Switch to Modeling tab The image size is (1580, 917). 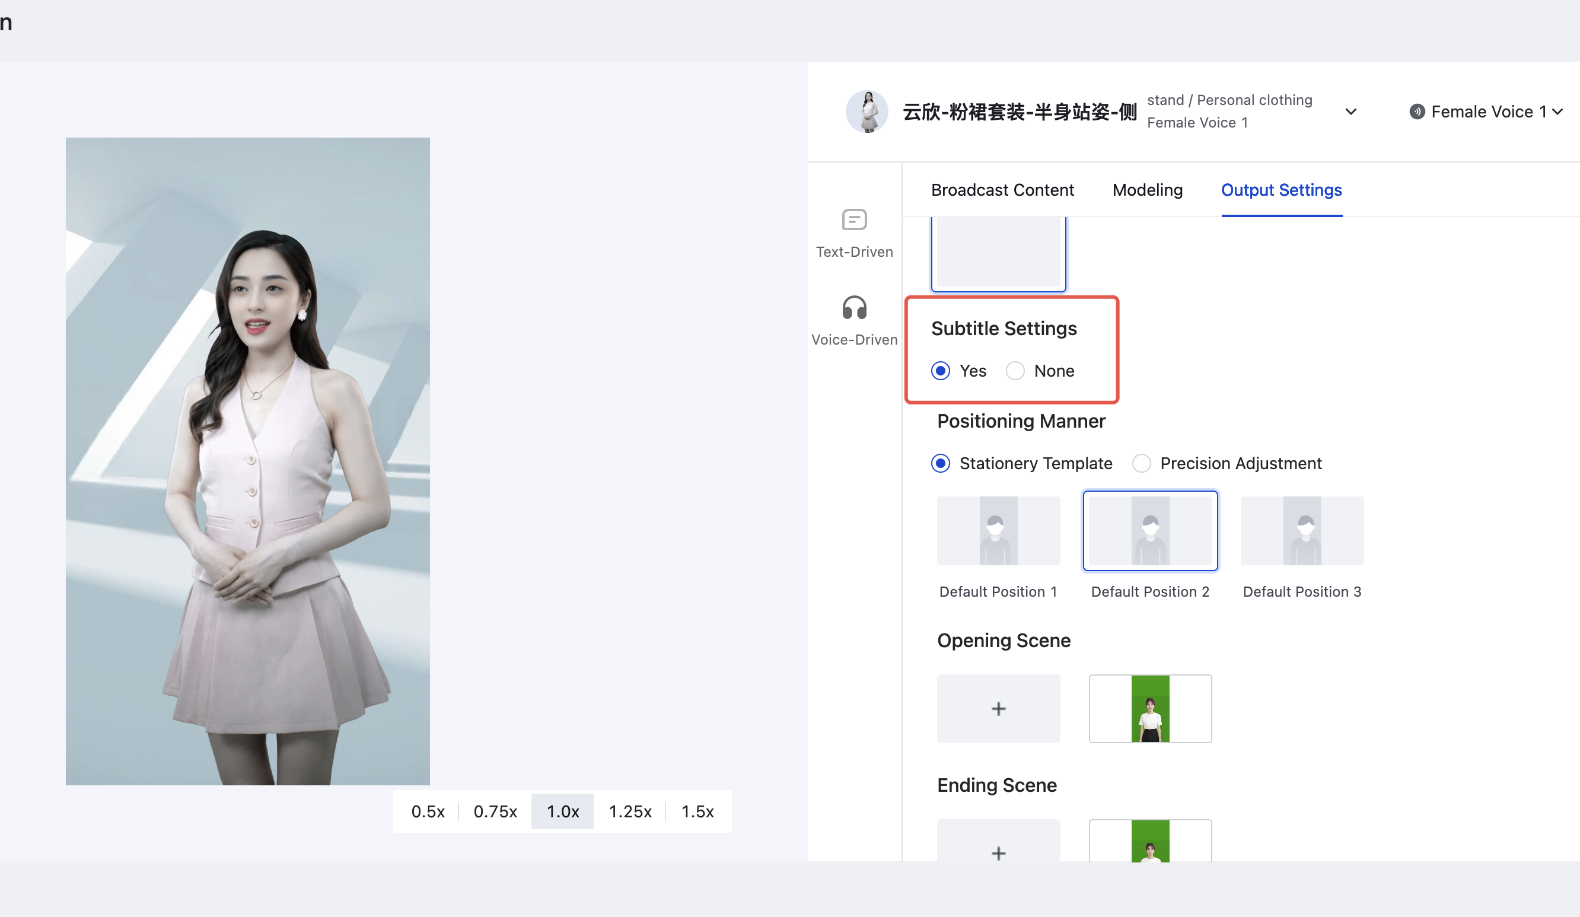pyautogui.click(x=1147, y=190)
